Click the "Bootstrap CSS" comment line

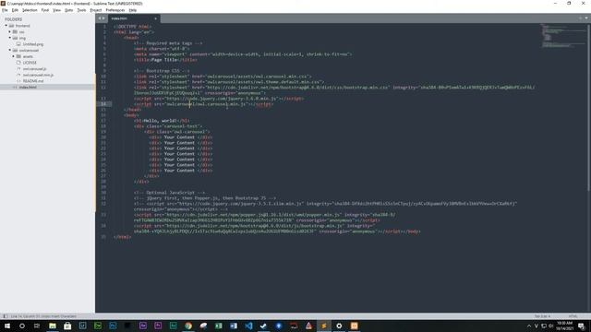point(163,71)
